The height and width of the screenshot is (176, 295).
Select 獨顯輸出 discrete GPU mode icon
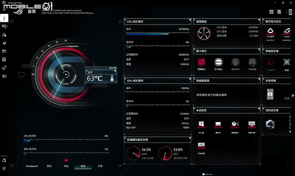201,62
